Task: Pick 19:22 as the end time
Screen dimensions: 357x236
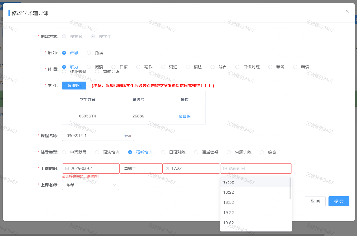Action: [x=229, y=213]
